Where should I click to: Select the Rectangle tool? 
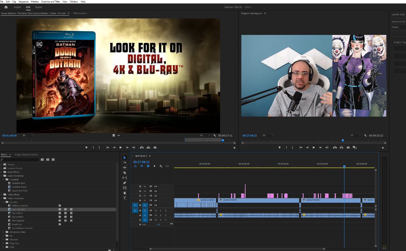point(125,188)
